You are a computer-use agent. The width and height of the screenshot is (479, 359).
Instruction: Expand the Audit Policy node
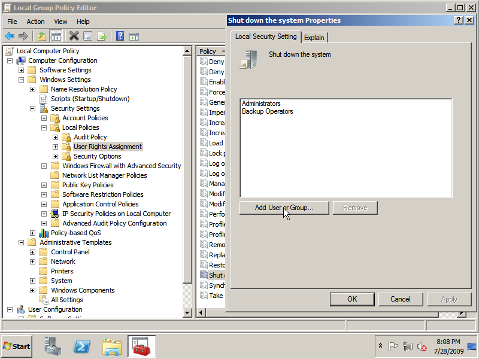click(55, 138)
